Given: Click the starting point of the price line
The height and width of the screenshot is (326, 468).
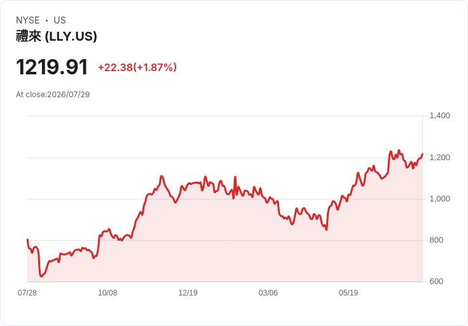Looking at the screenshot, I should [x=28, y=240].
